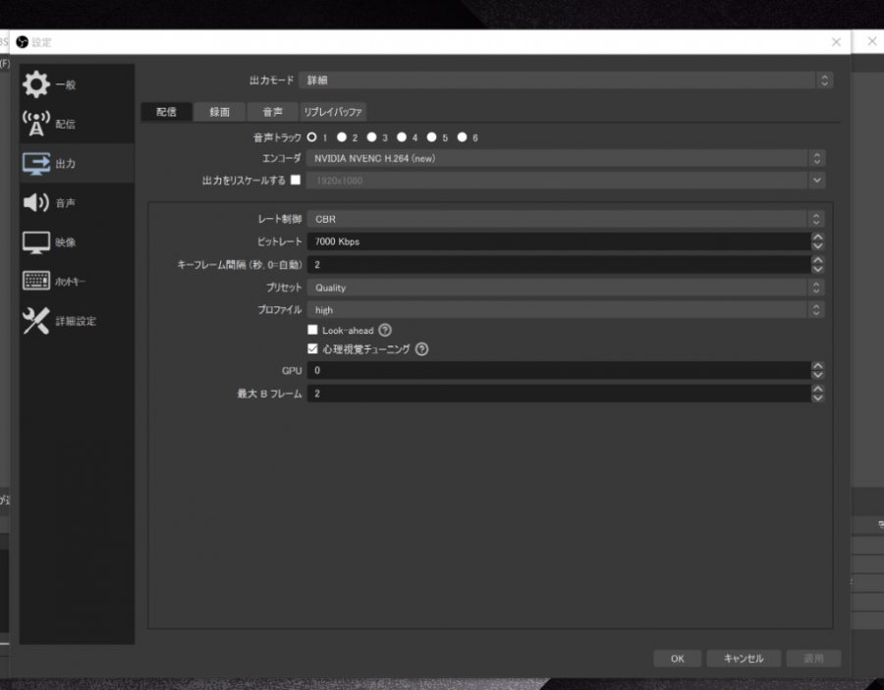884x690 pixels.
Task: Select the ホットキー keyboard icon
Action: point(36,281)
